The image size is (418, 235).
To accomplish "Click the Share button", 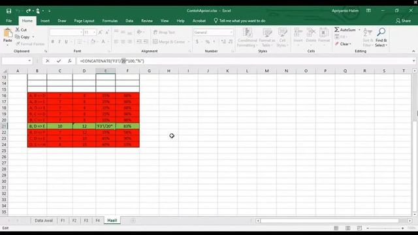I will [404, 21].
